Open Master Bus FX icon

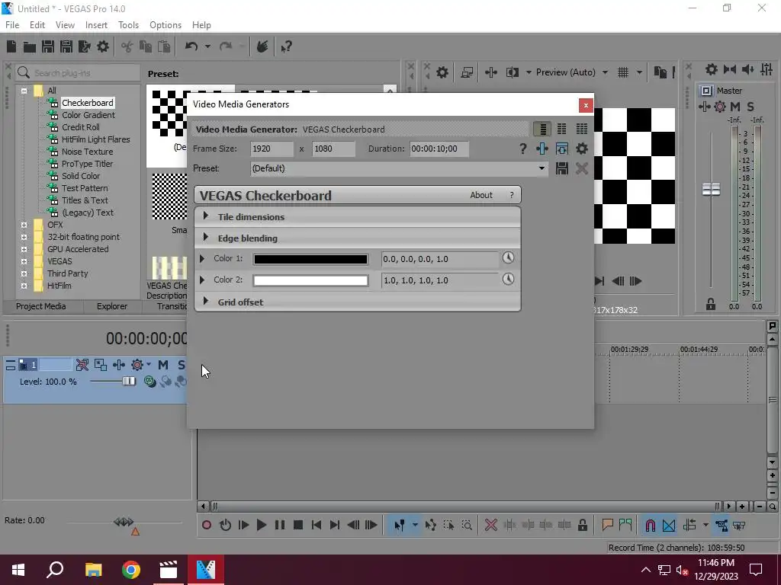click(x=704, y=107)
